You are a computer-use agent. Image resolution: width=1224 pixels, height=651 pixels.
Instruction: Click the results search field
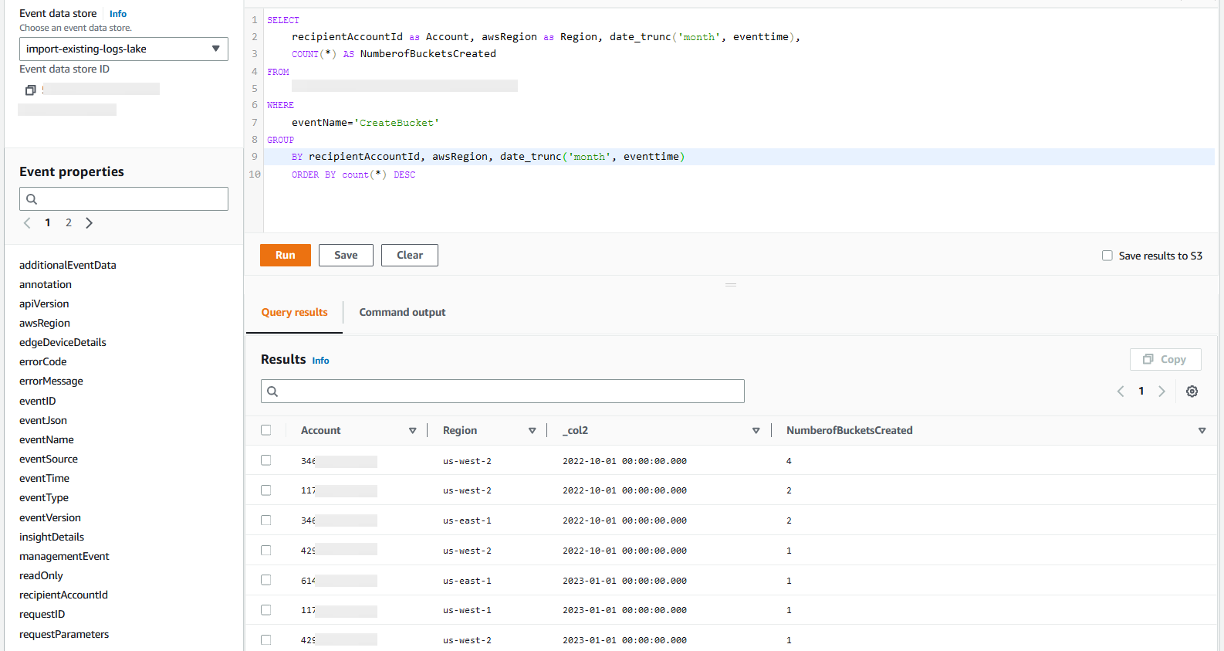click(x=502, y=392)
